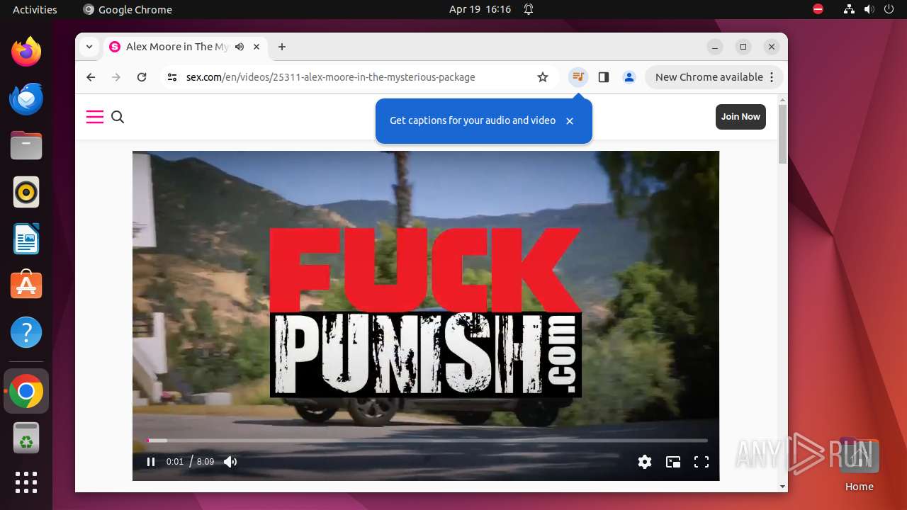Dismiss the captions tooltip
Viewport: 907px width, 510px height.
tap(570, 121)
